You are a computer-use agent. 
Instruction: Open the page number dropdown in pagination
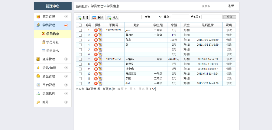click(152, 89)
